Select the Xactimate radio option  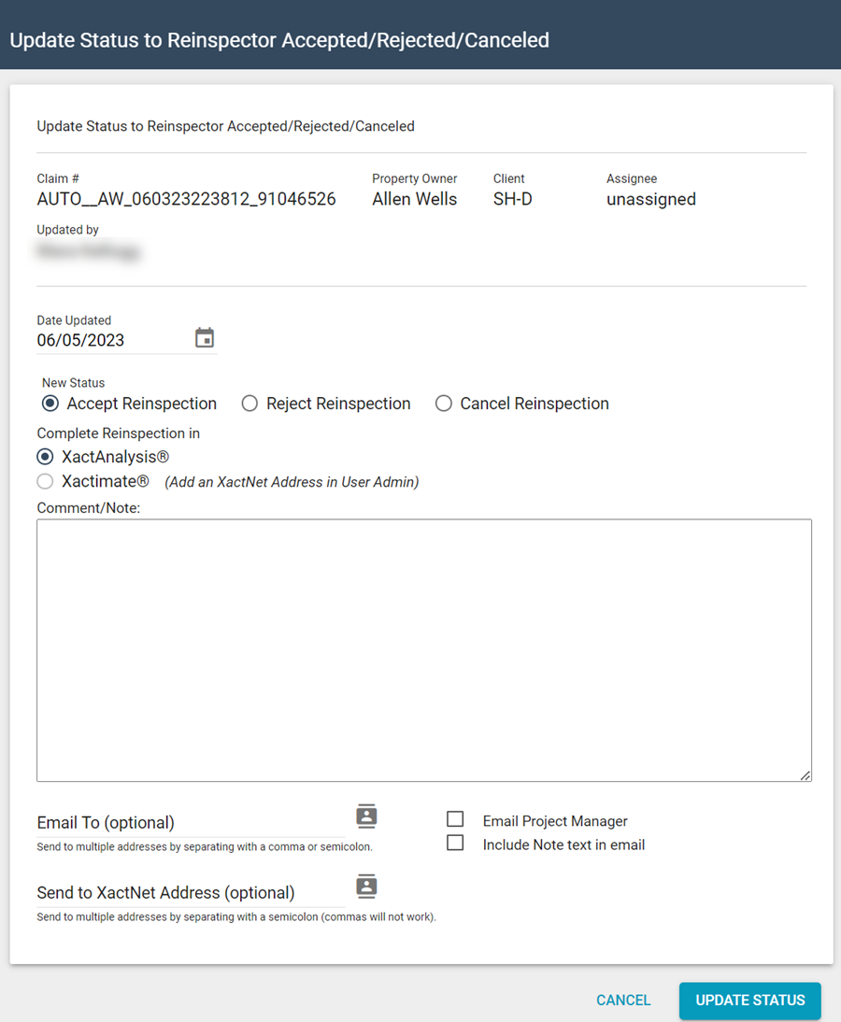pos(45,482)
